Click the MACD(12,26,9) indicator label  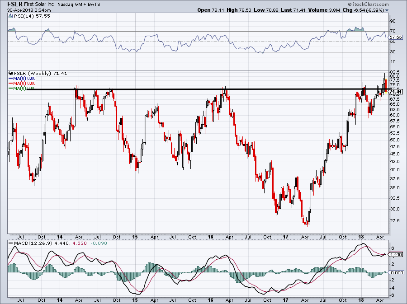point(33,243)
